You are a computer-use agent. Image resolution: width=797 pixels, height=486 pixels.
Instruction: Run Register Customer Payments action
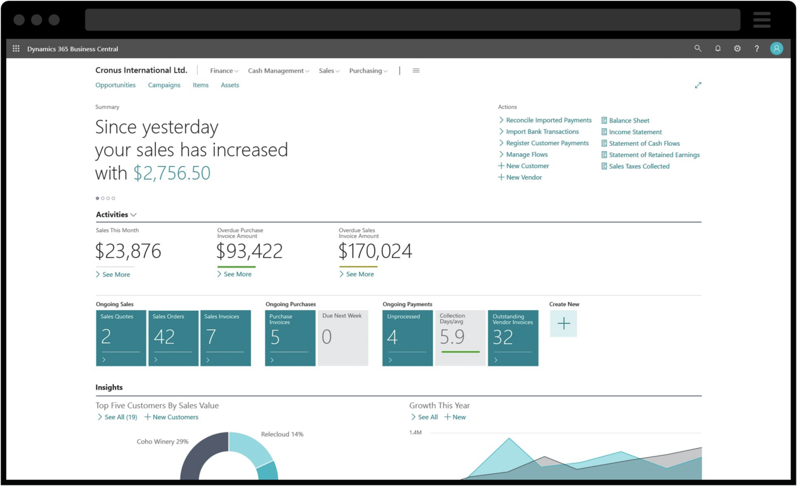pyautogui.click(x=543, y=143)
